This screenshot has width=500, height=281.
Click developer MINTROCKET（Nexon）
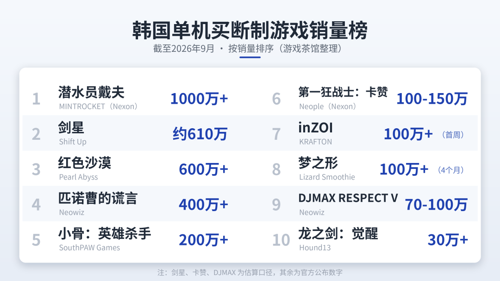pos(98,106)
